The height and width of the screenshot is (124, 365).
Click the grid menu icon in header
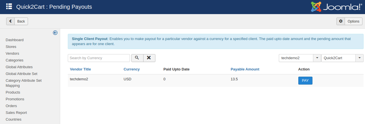click(x=9, y=6)
